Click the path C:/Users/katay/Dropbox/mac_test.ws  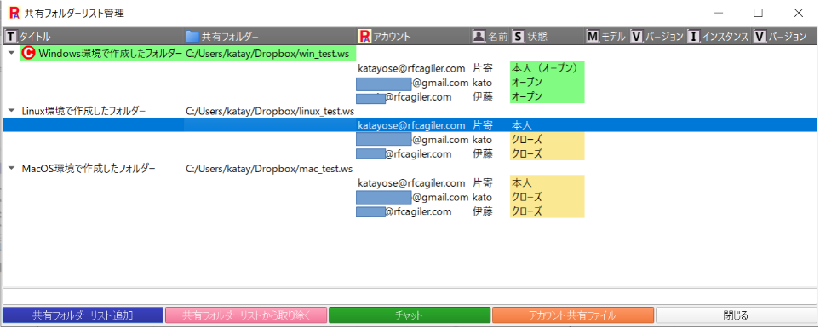tap(269, 169)
